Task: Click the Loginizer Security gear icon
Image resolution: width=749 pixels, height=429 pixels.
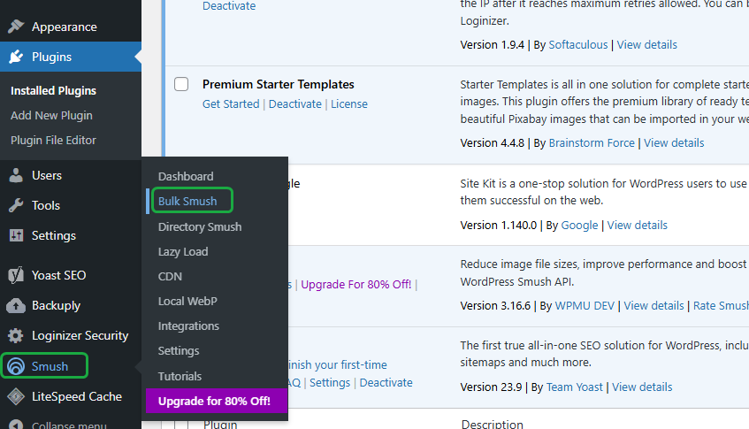Action: click(16, 335)
